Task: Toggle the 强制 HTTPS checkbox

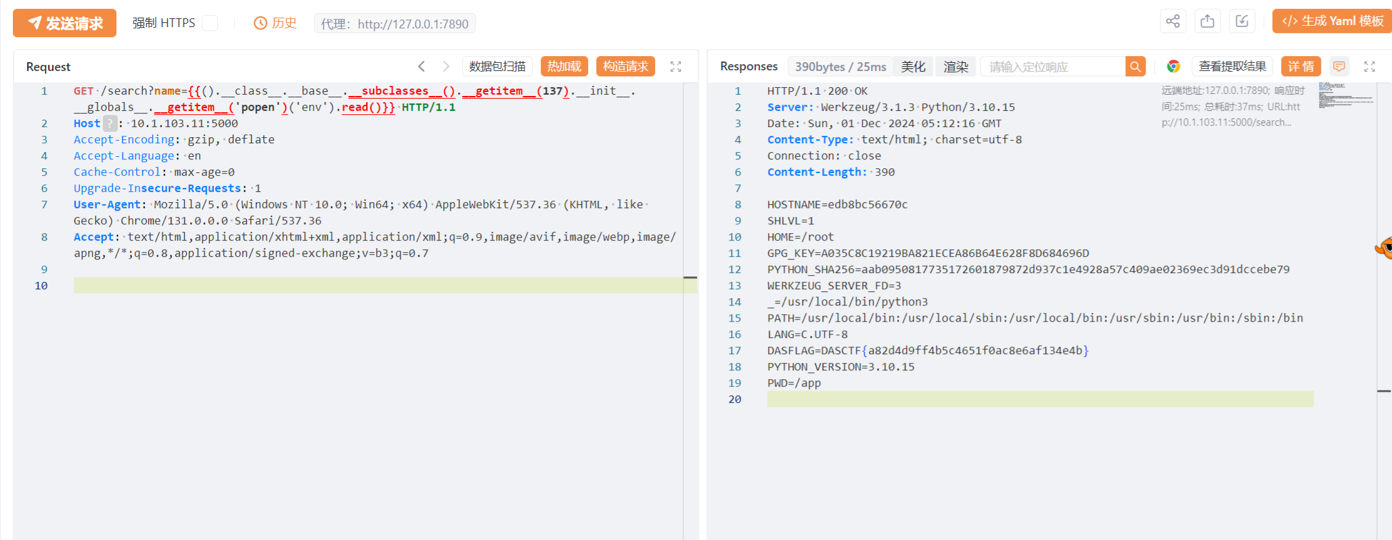Action: click(210, 23)
